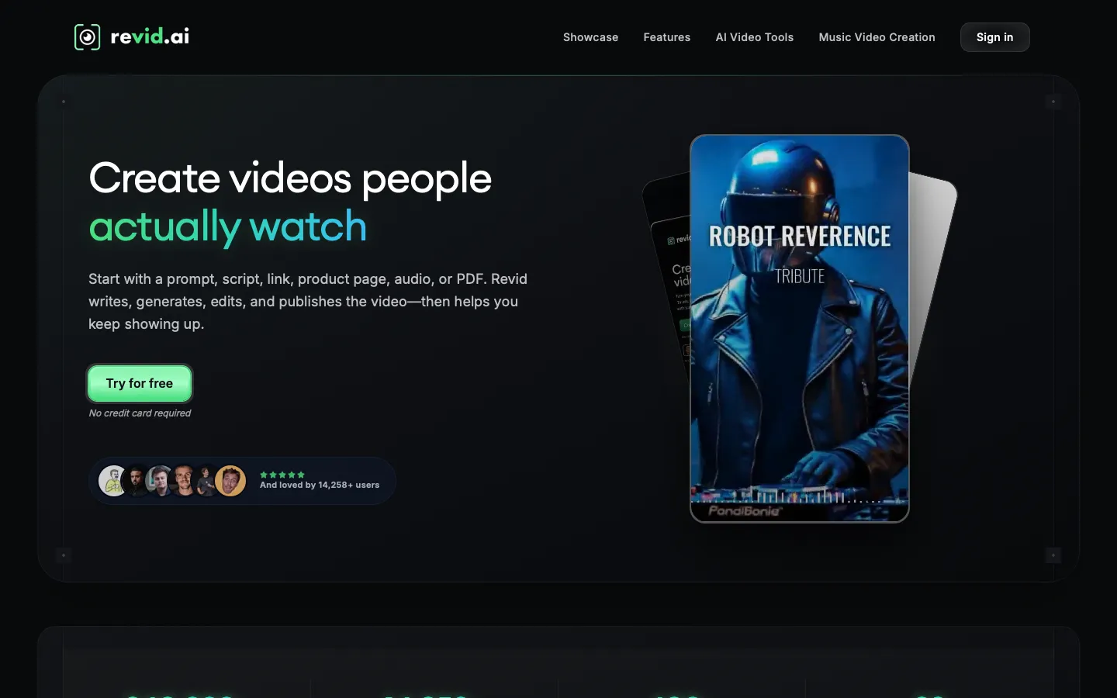Open Music Video Creation menu
The image size is (1117, 698).
coord(877,37)
